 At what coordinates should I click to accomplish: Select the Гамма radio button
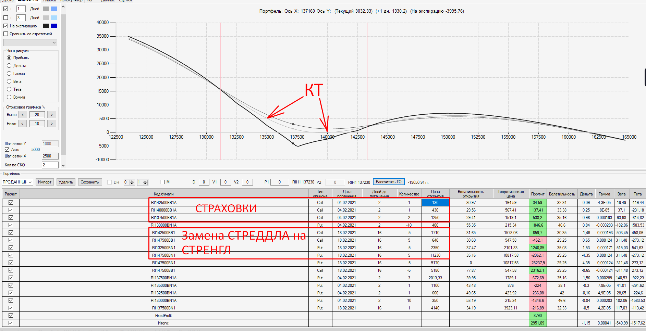click(x=9, y=74)
